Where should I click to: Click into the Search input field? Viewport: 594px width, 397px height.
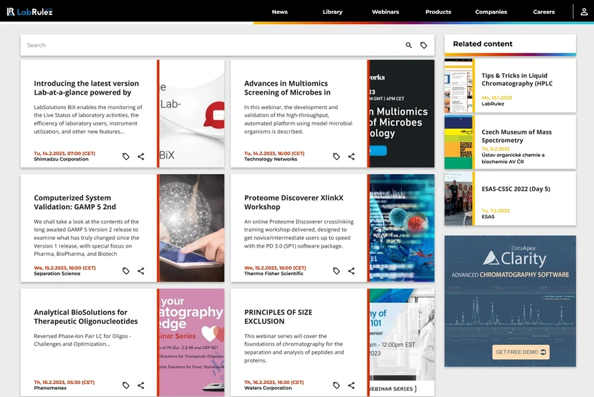click(212, 45)
